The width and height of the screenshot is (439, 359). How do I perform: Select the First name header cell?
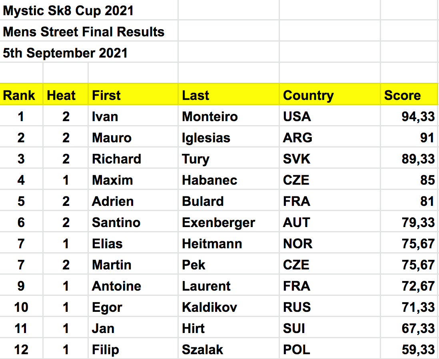pyautogui.click(x=106, y=96)
